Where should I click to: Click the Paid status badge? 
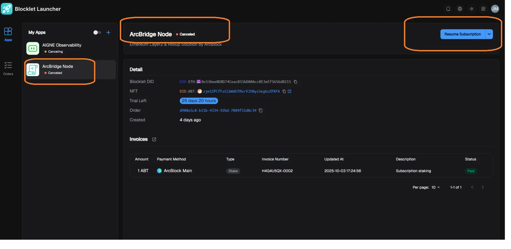[x=471, y=171]
